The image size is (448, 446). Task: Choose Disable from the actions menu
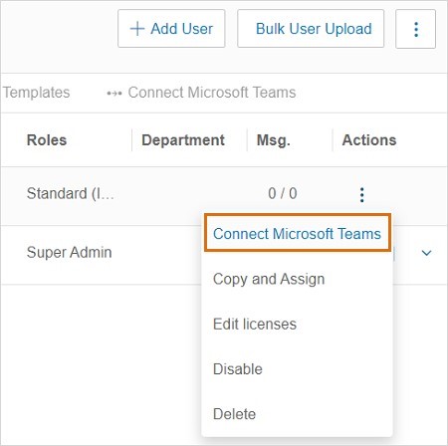point(238,369)
